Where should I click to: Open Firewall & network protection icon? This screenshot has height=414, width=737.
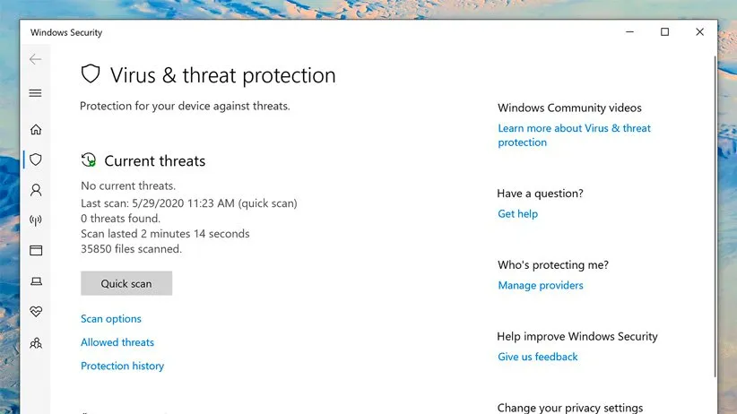point(36,220)
